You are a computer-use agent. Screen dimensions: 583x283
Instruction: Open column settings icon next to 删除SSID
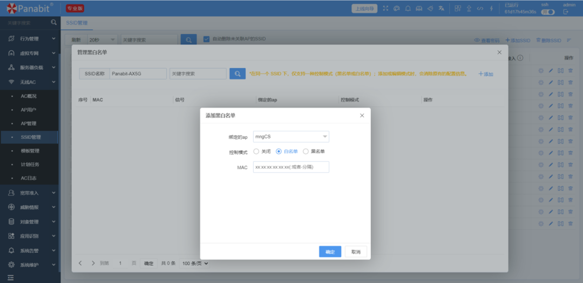pyautogui.click(x=569, y=40)
